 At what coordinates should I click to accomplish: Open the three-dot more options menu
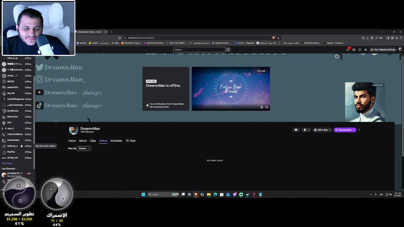pos(359,130)
